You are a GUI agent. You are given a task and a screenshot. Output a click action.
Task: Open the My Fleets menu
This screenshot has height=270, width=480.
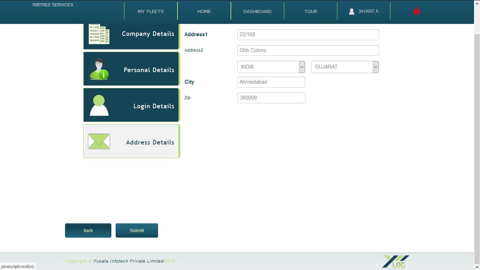tap(151, 11)
